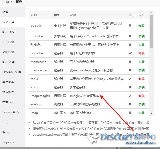Open the 禁用函数 section
Screen dimensions: 160x149
[8, 82]
